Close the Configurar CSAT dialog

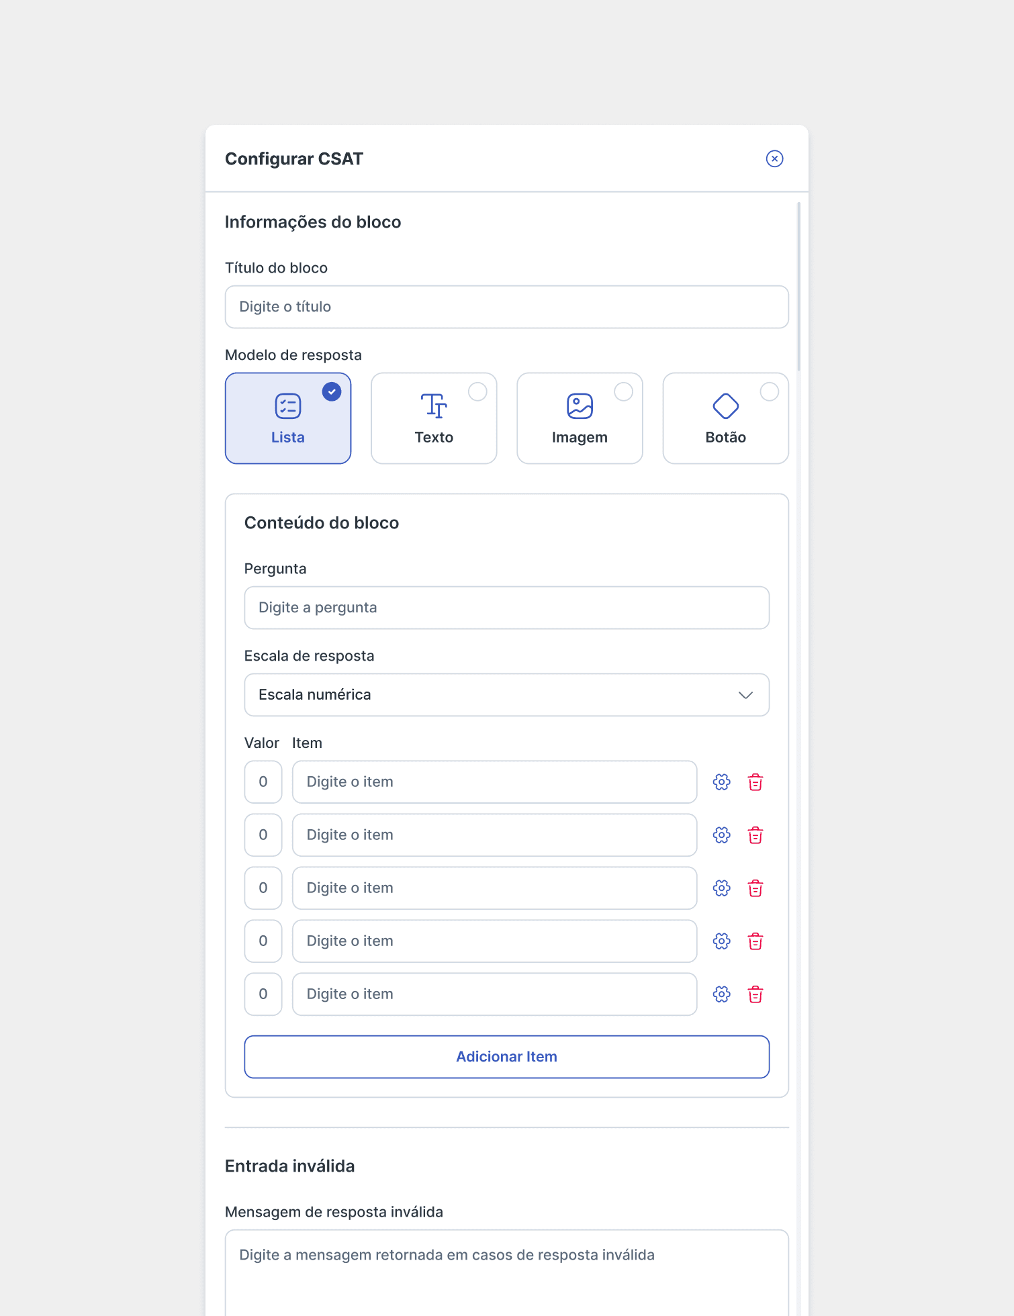click(774, 158)
